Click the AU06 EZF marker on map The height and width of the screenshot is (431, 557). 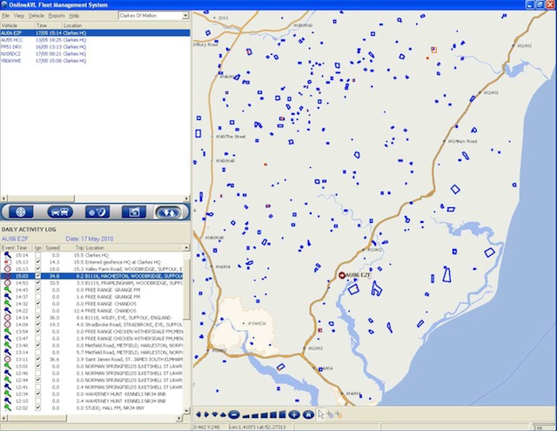342,275
